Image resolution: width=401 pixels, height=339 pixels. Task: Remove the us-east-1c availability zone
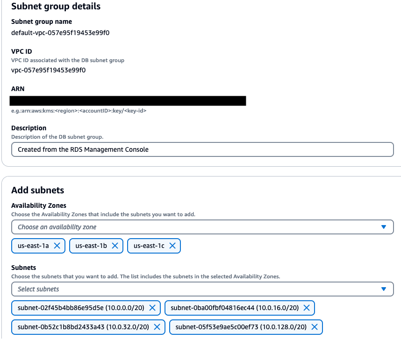point(172,246)
